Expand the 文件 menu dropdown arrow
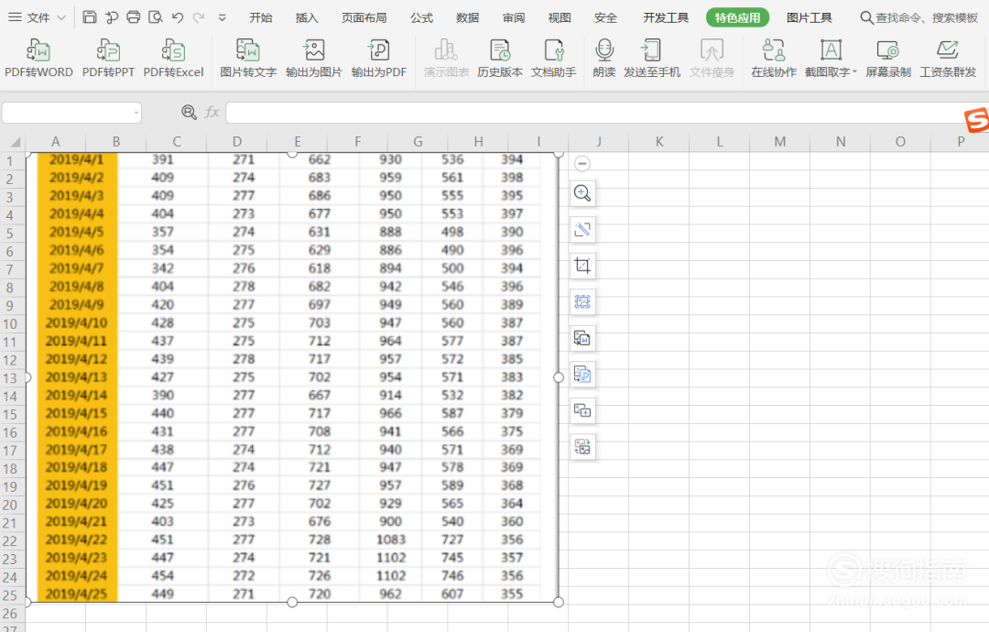989x632 pixels. (62, 17)
